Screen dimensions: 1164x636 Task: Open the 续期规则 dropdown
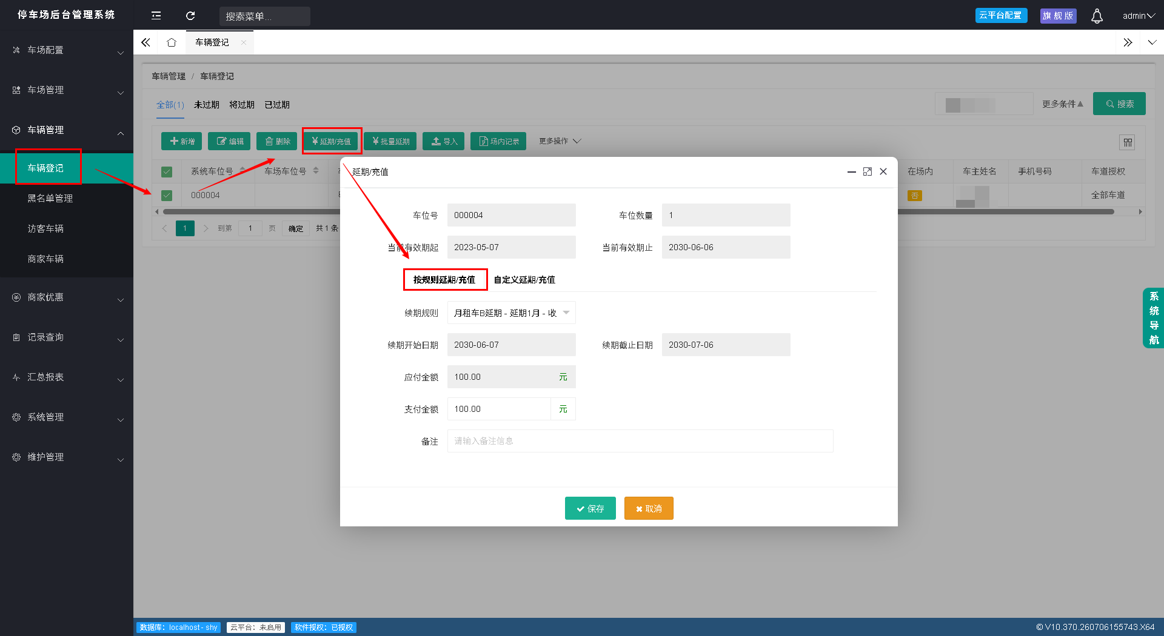click(x=512, y=313)
